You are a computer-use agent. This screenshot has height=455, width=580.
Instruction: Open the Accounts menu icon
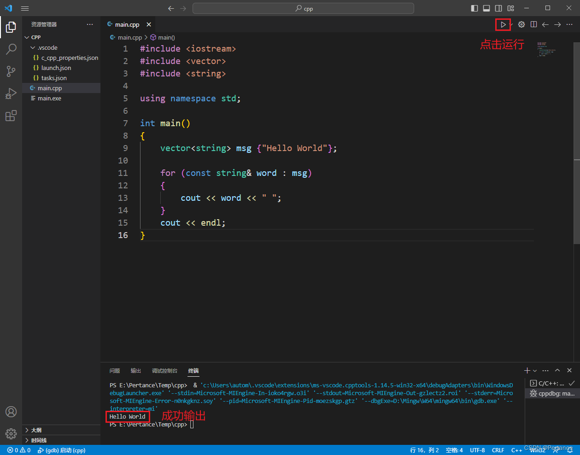pyautogui.click(x=11, y=412)
